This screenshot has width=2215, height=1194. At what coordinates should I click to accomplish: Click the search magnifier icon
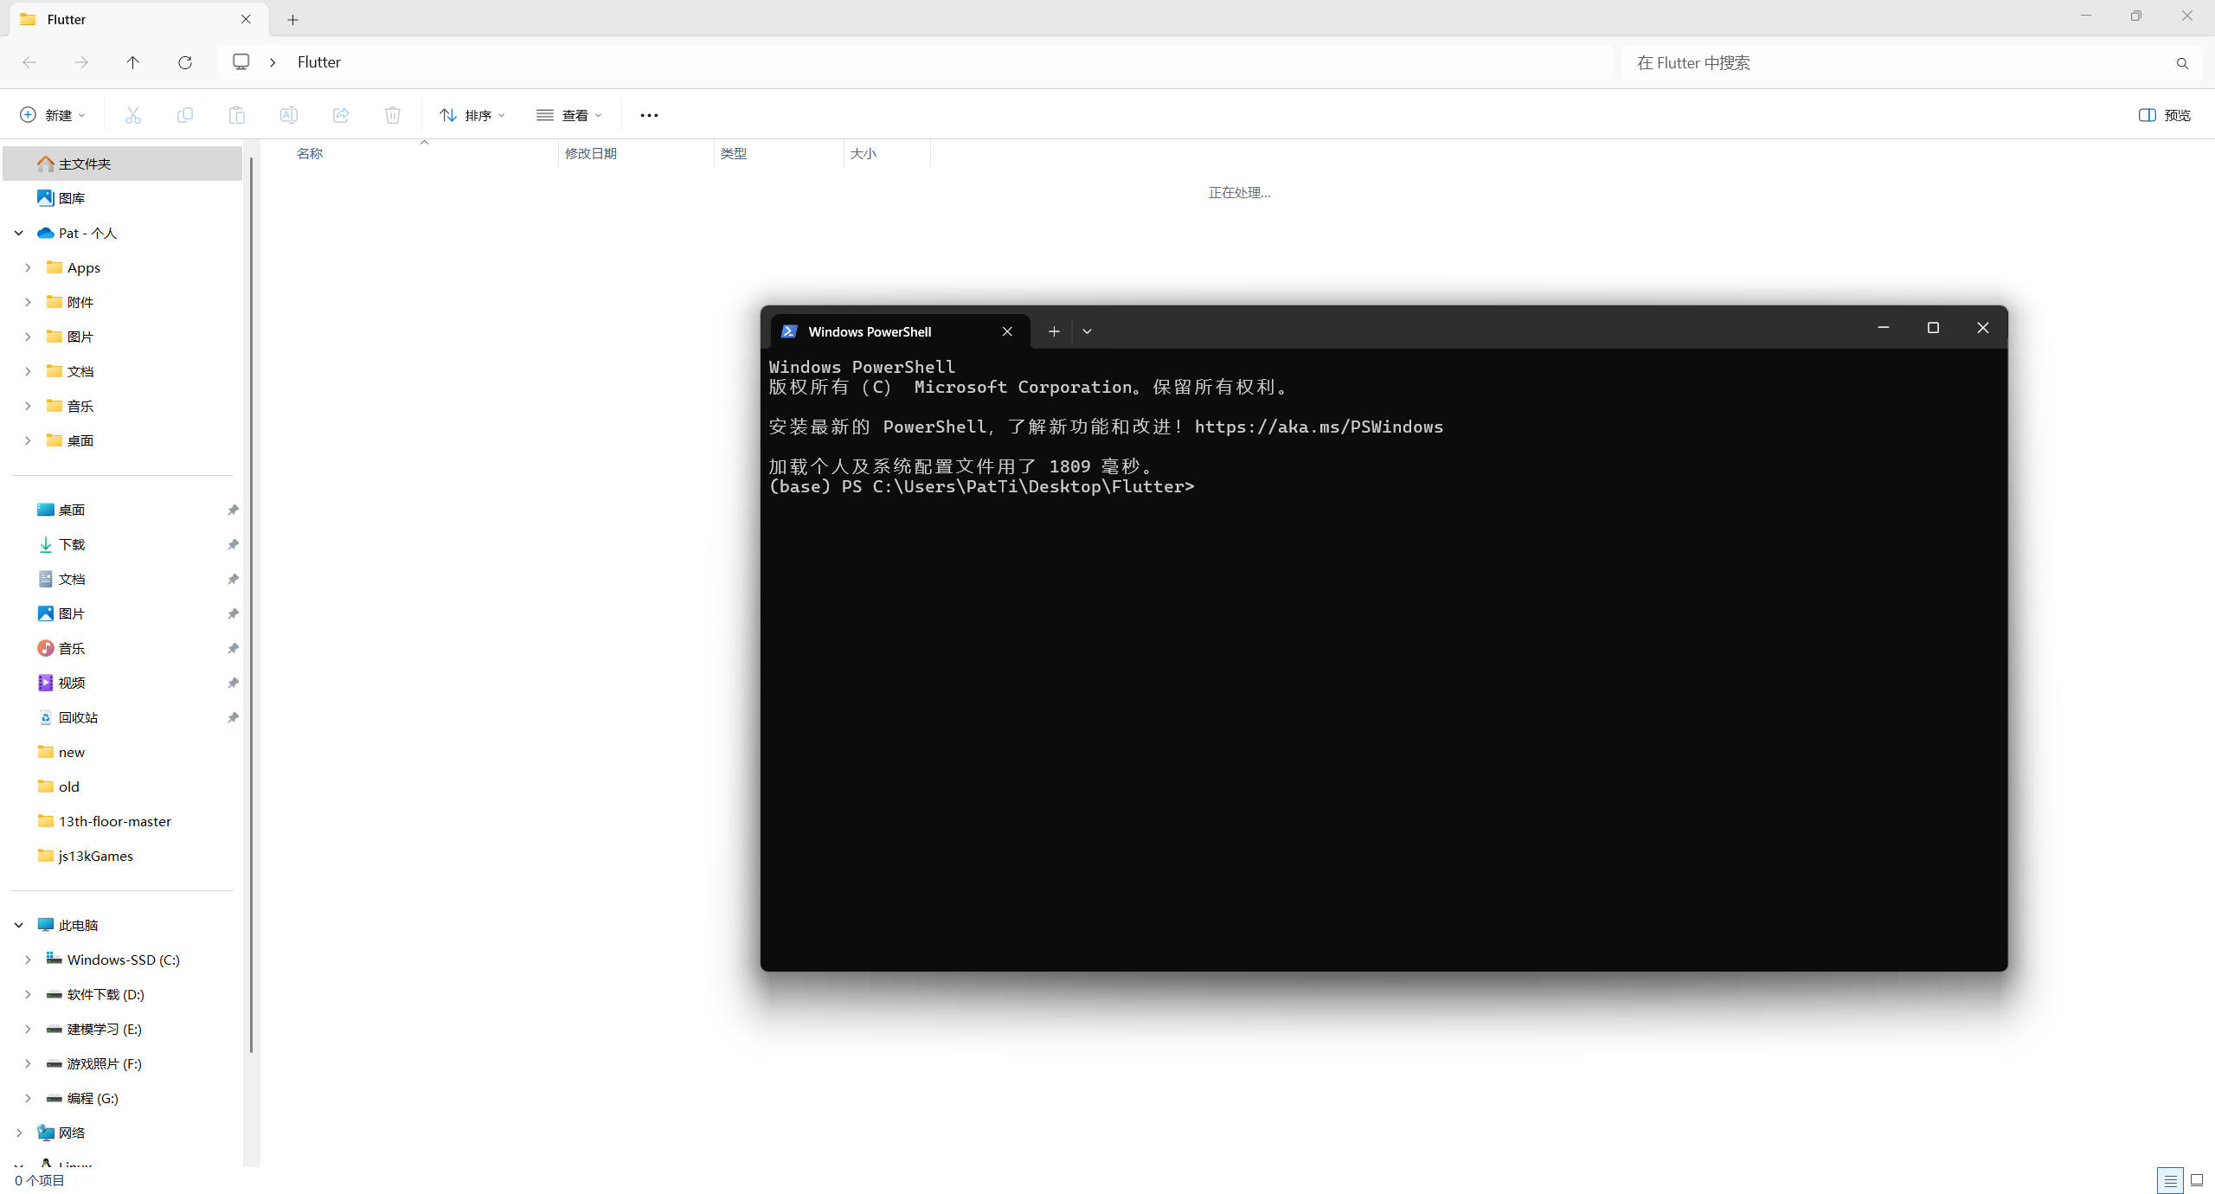click(x=2182, y=63)
